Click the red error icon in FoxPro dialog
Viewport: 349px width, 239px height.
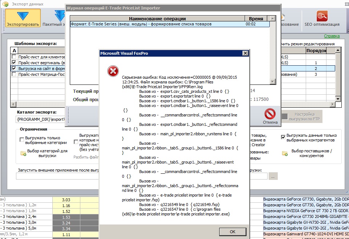click(x=113, y=71)
